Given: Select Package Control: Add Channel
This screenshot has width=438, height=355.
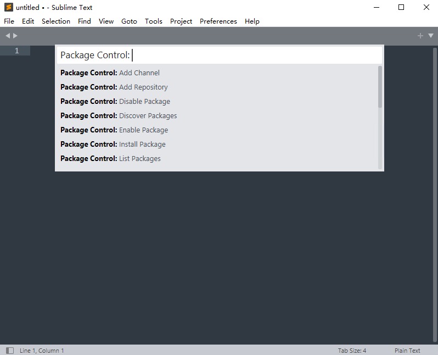Looking at the screenshot, I should (x=216, y=73).
